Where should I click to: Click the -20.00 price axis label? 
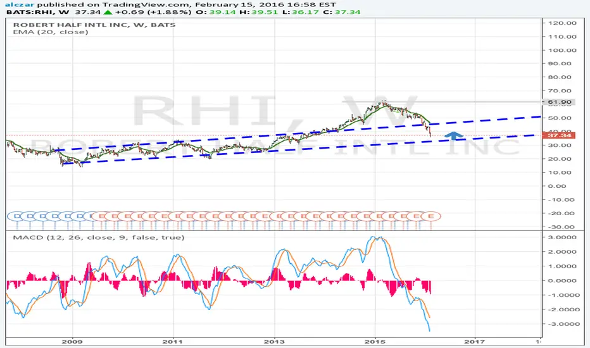562,213
